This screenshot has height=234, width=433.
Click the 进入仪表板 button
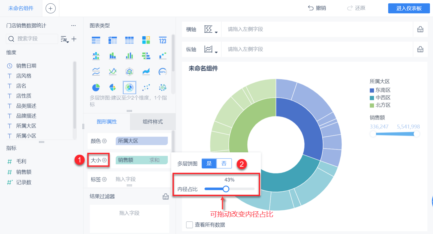coord(409,8)
